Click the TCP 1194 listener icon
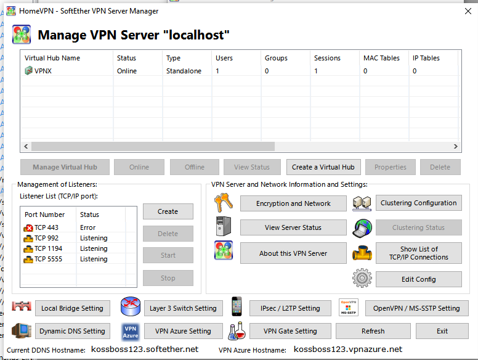The image size is (478, 360). pyautogui.click(x=28, y=248)
